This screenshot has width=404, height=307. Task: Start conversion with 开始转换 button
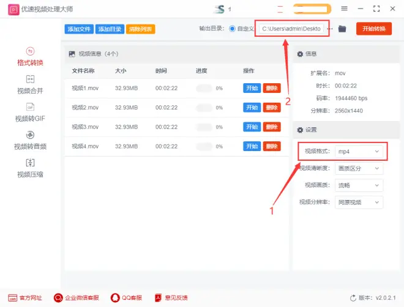(374, 29)
